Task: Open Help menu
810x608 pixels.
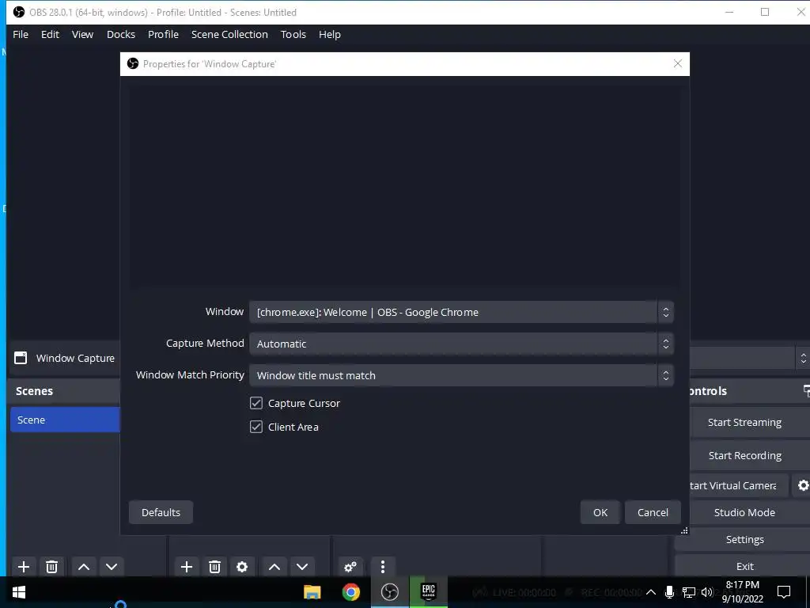Action: [x=330, y=34]
